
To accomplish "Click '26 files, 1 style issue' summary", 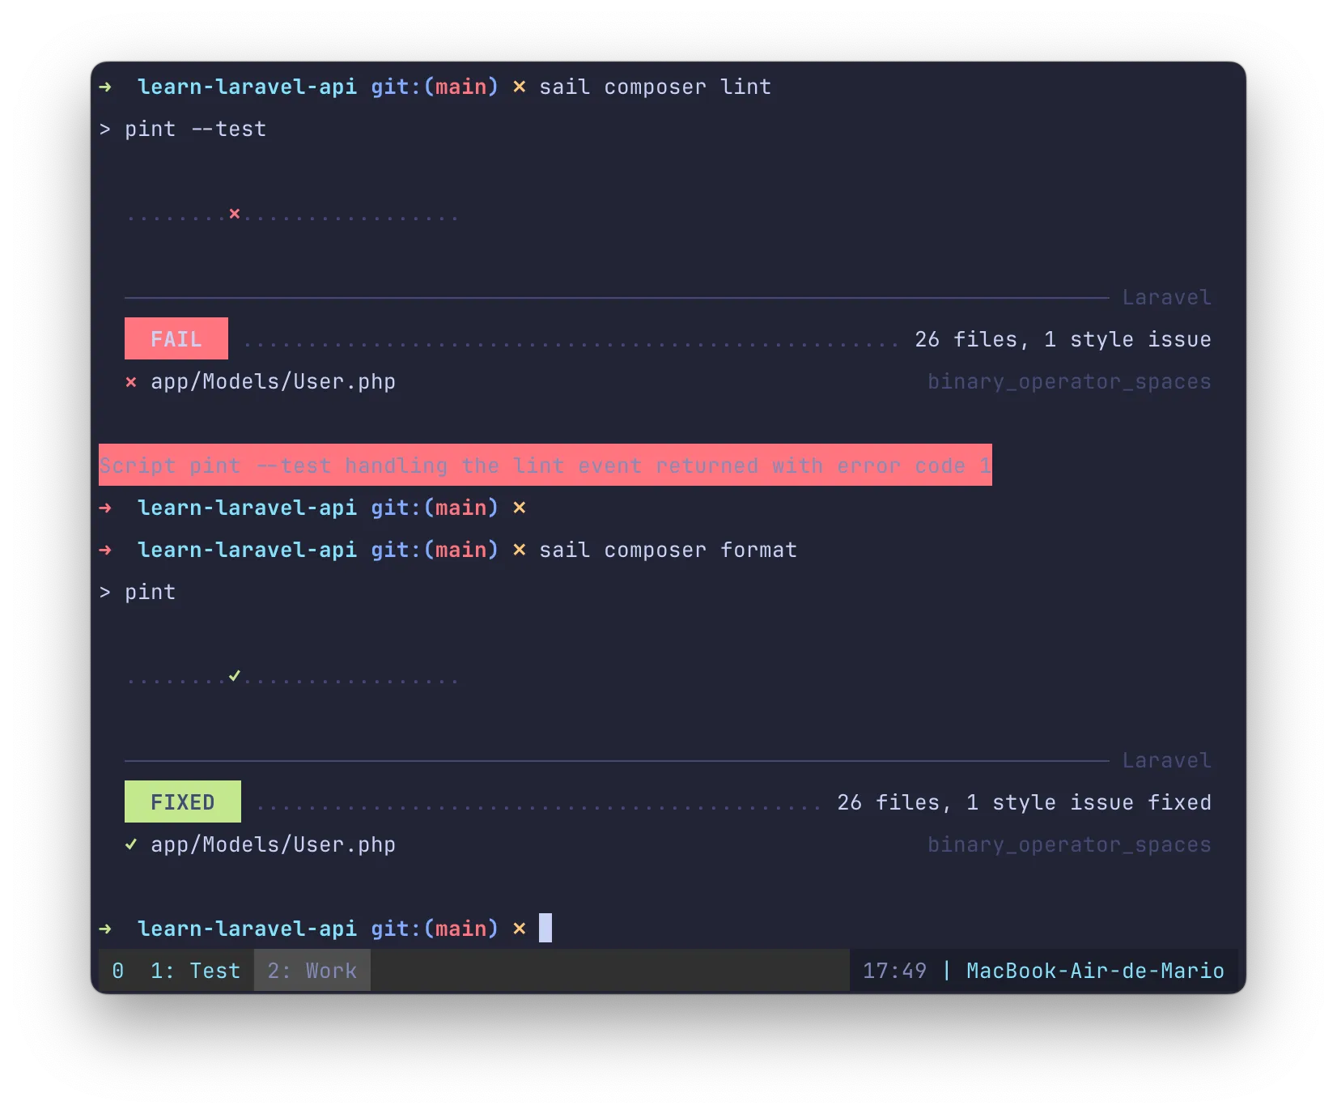I will point(1063,339).
